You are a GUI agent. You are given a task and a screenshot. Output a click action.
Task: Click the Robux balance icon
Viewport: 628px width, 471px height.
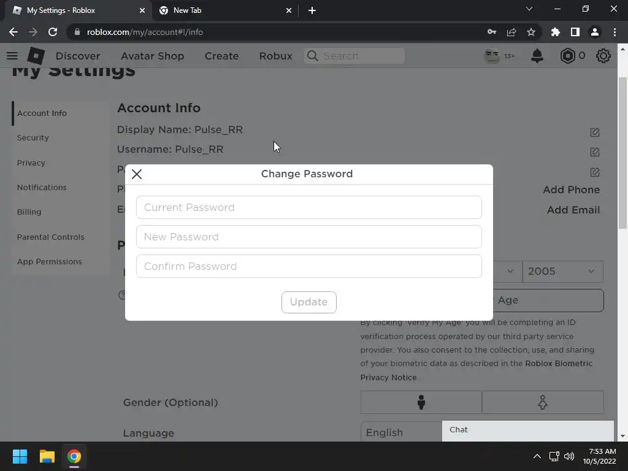tap(567, 56)
